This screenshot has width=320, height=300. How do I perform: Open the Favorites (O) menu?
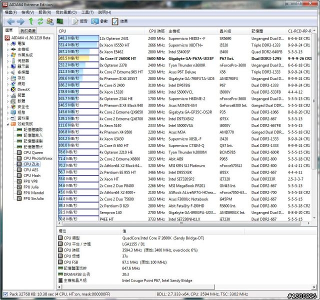[66, 12]
